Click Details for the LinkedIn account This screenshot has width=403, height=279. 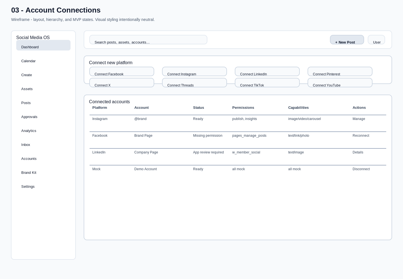click(x=358, y=152)
